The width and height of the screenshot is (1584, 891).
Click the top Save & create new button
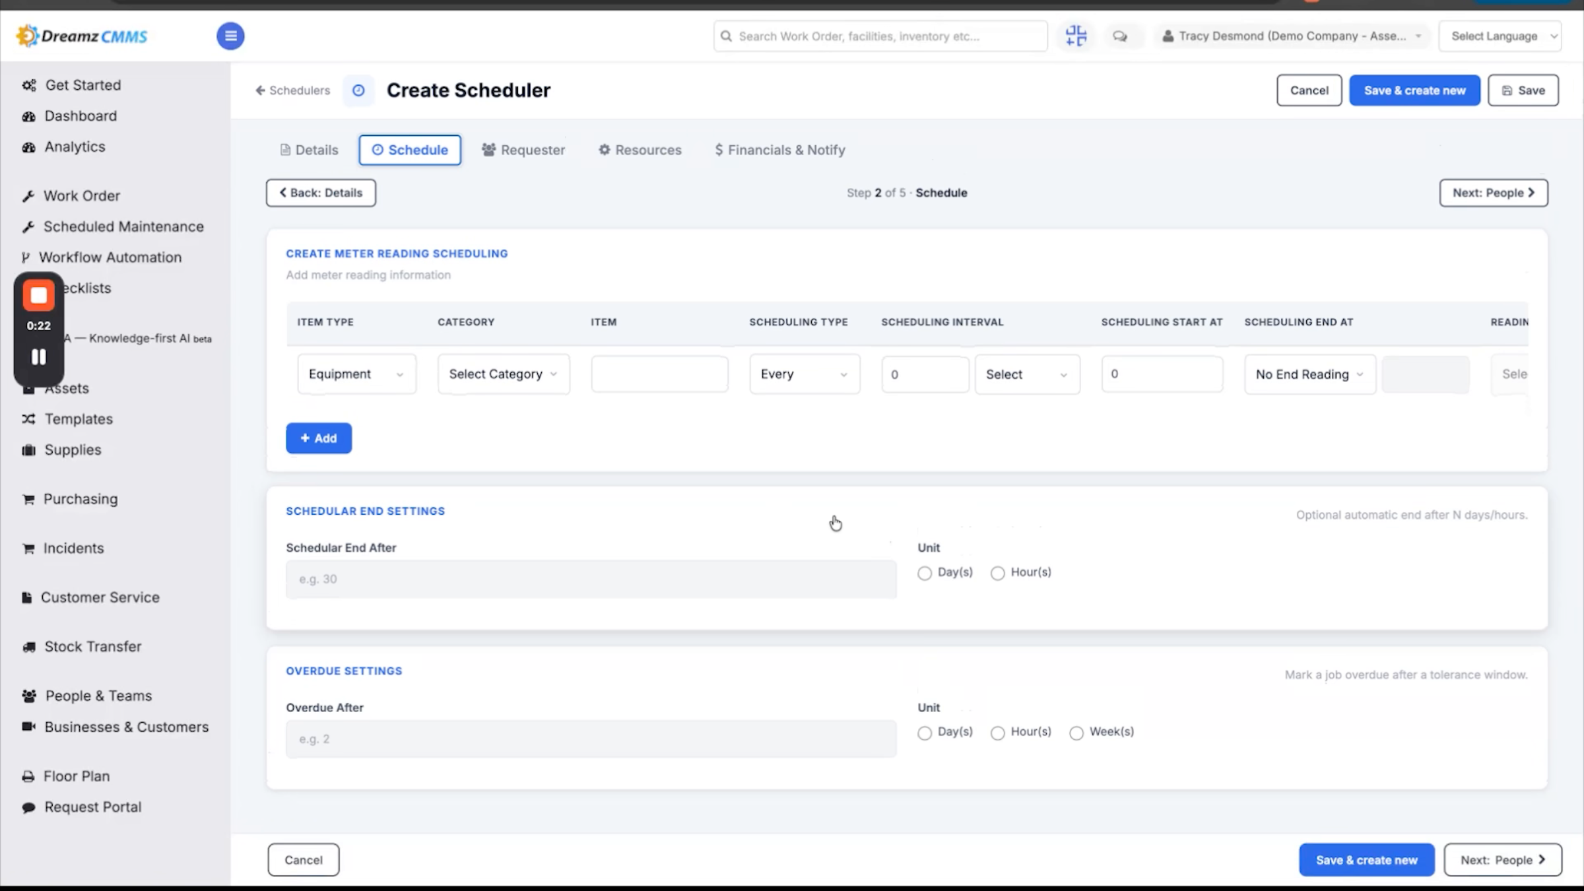click(x=1414, y=90)
